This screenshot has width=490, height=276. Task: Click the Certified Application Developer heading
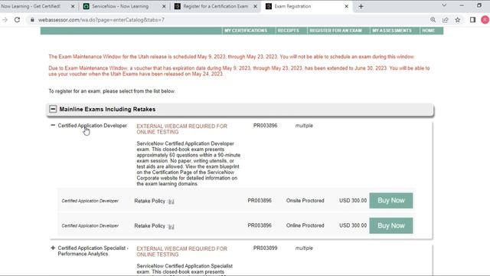pyautogui.click(x=93, y=126)
